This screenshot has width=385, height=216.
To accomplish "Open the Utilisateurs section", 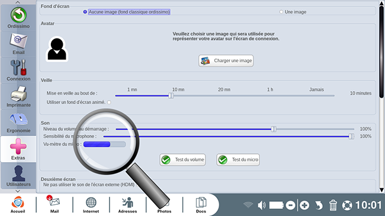I will click(x=18, y=176).
